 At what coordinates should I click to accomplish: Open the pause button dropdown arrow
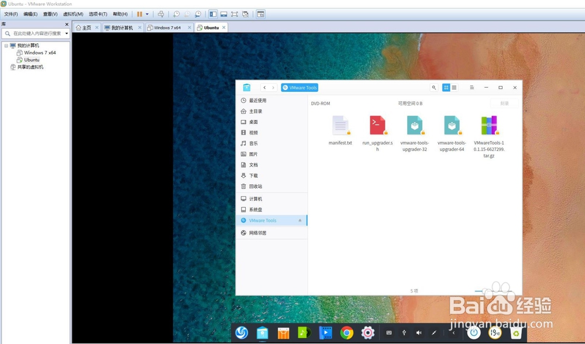(147, 13)
